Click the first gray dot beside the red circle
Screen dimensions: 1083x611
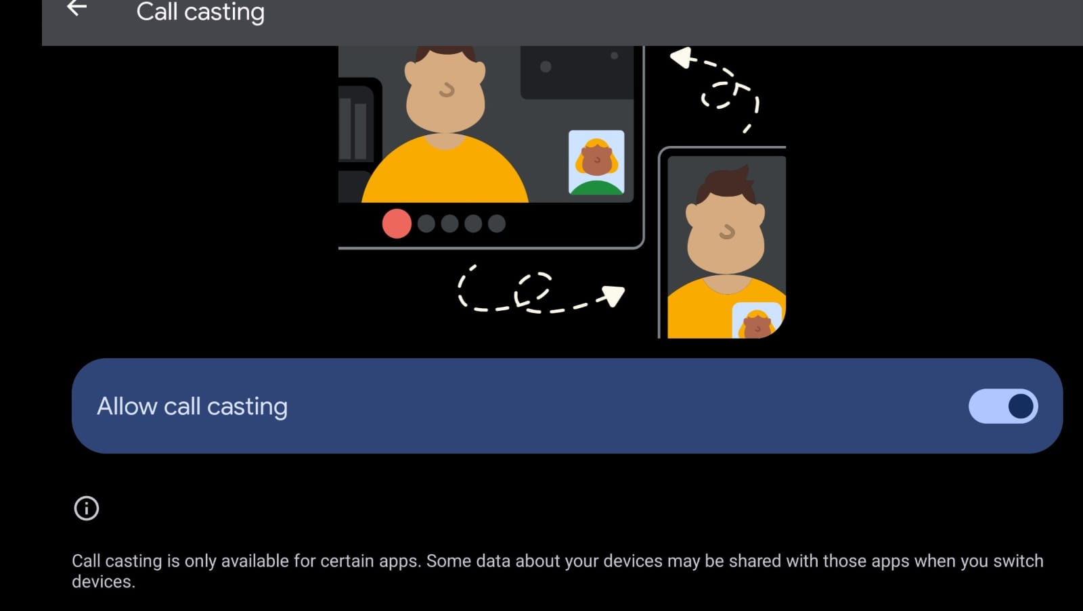click(426, 224)
